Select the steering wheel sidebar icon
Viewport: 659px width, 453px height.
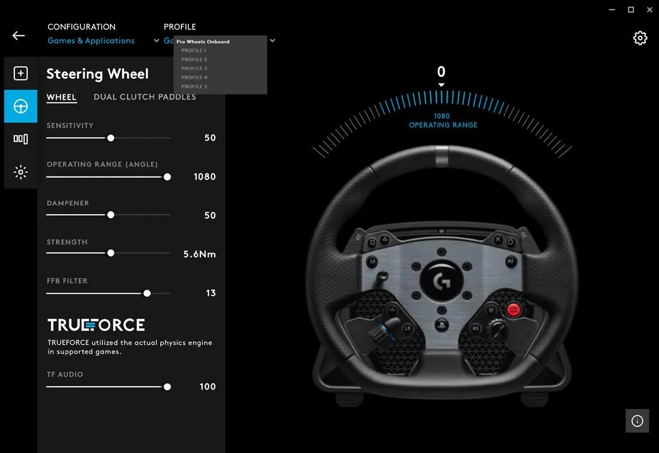click(x=21, y=106)
